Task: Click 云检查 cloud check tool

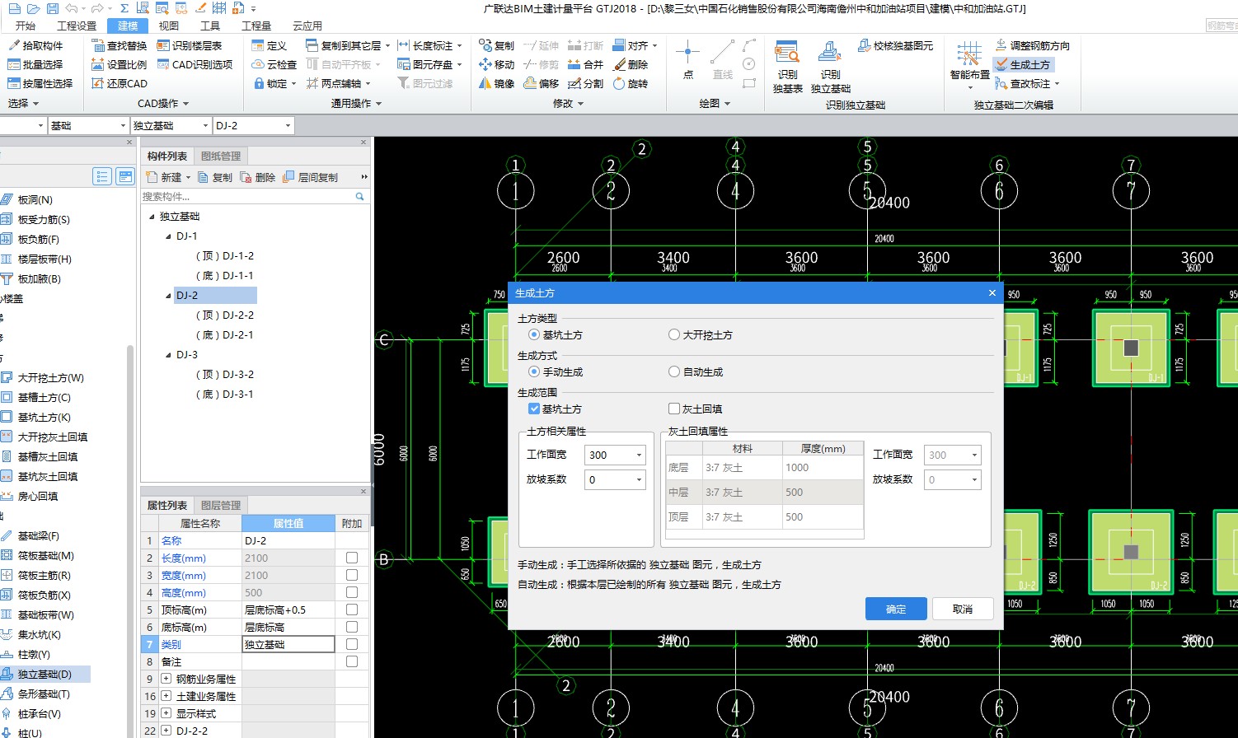Action: [274, 64]
